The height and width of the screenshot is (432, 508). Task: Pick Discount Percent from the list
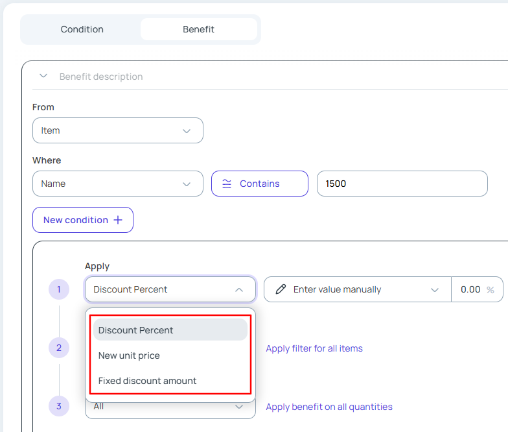click(136, 330)
